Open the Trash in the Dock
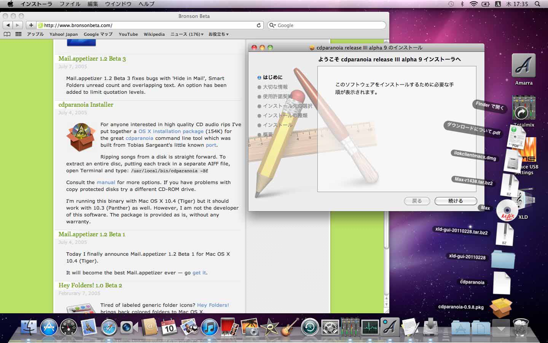The image size is (548, 343). click(x=521, y=327)
